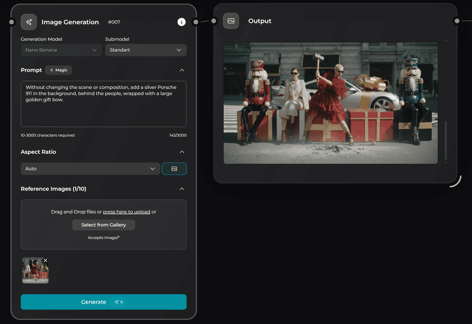The height and width of the screenshot is (324, 472).
Task: Click the output port right of Output node
Action: pos(457,21)
